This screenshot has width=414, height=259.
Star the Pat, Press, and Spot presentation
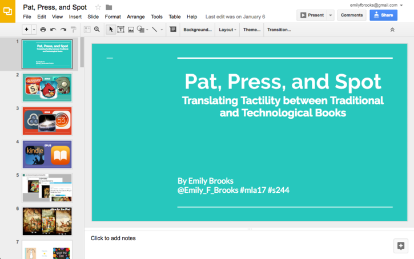[98, 7]
